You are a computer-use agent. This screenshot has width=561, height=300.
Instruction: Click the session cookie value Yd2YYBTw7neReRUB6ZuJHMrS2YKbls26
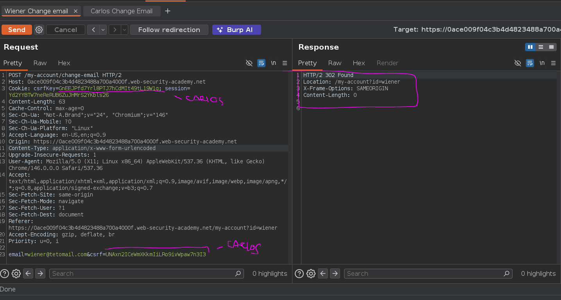59,95
